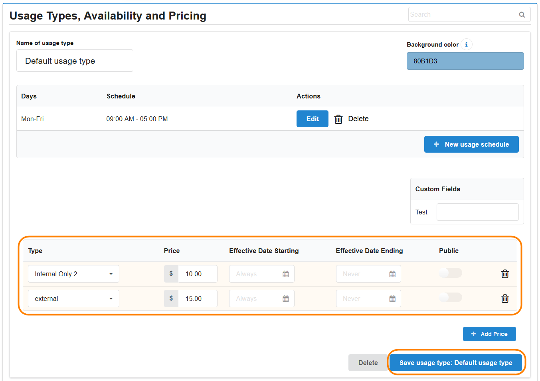Enable Public switch for external price
Viewport: 540px width, 381px height.
tap(450, 298)
